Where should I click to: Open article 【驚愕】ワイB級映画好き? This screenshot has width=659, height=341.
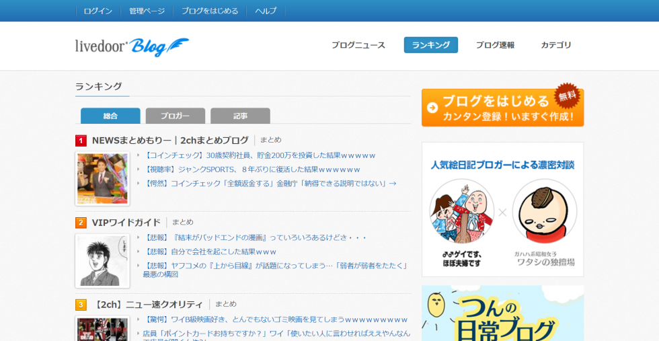pos(275,319)
